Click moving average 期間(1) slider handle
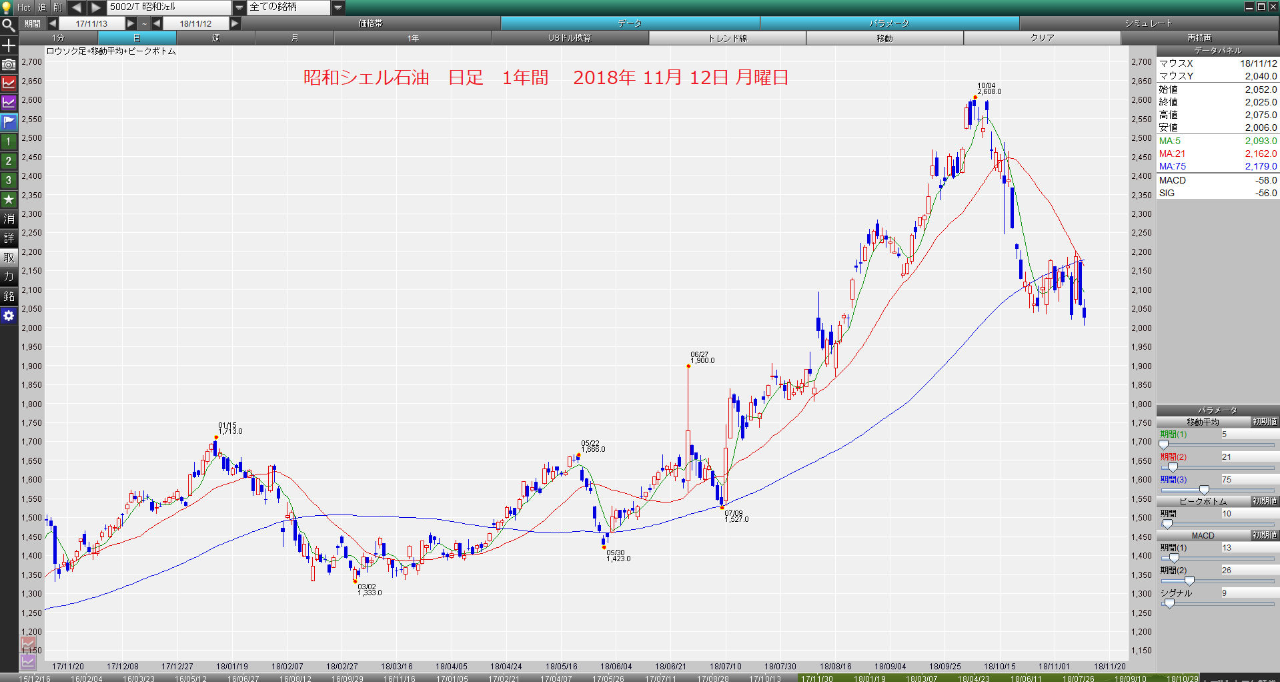The height and width of the screenshot is (682, 1280). pyautogui.click(x=1163, y=445)
